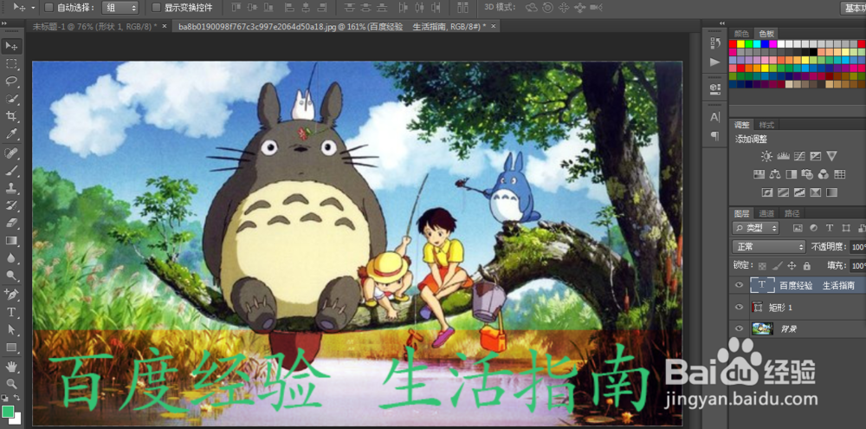Select the Clone Stamp tool

click(x=11, y=188)
